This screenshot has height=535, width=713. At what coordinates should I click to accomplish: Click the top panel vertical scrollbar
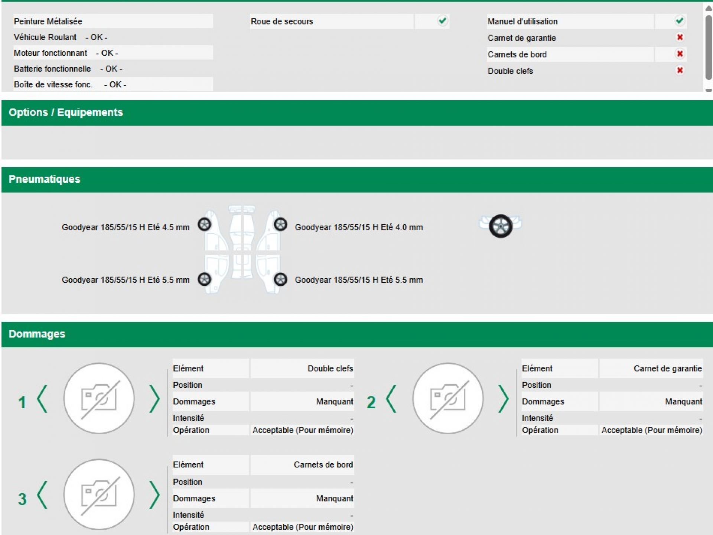[x=709, y=46]
